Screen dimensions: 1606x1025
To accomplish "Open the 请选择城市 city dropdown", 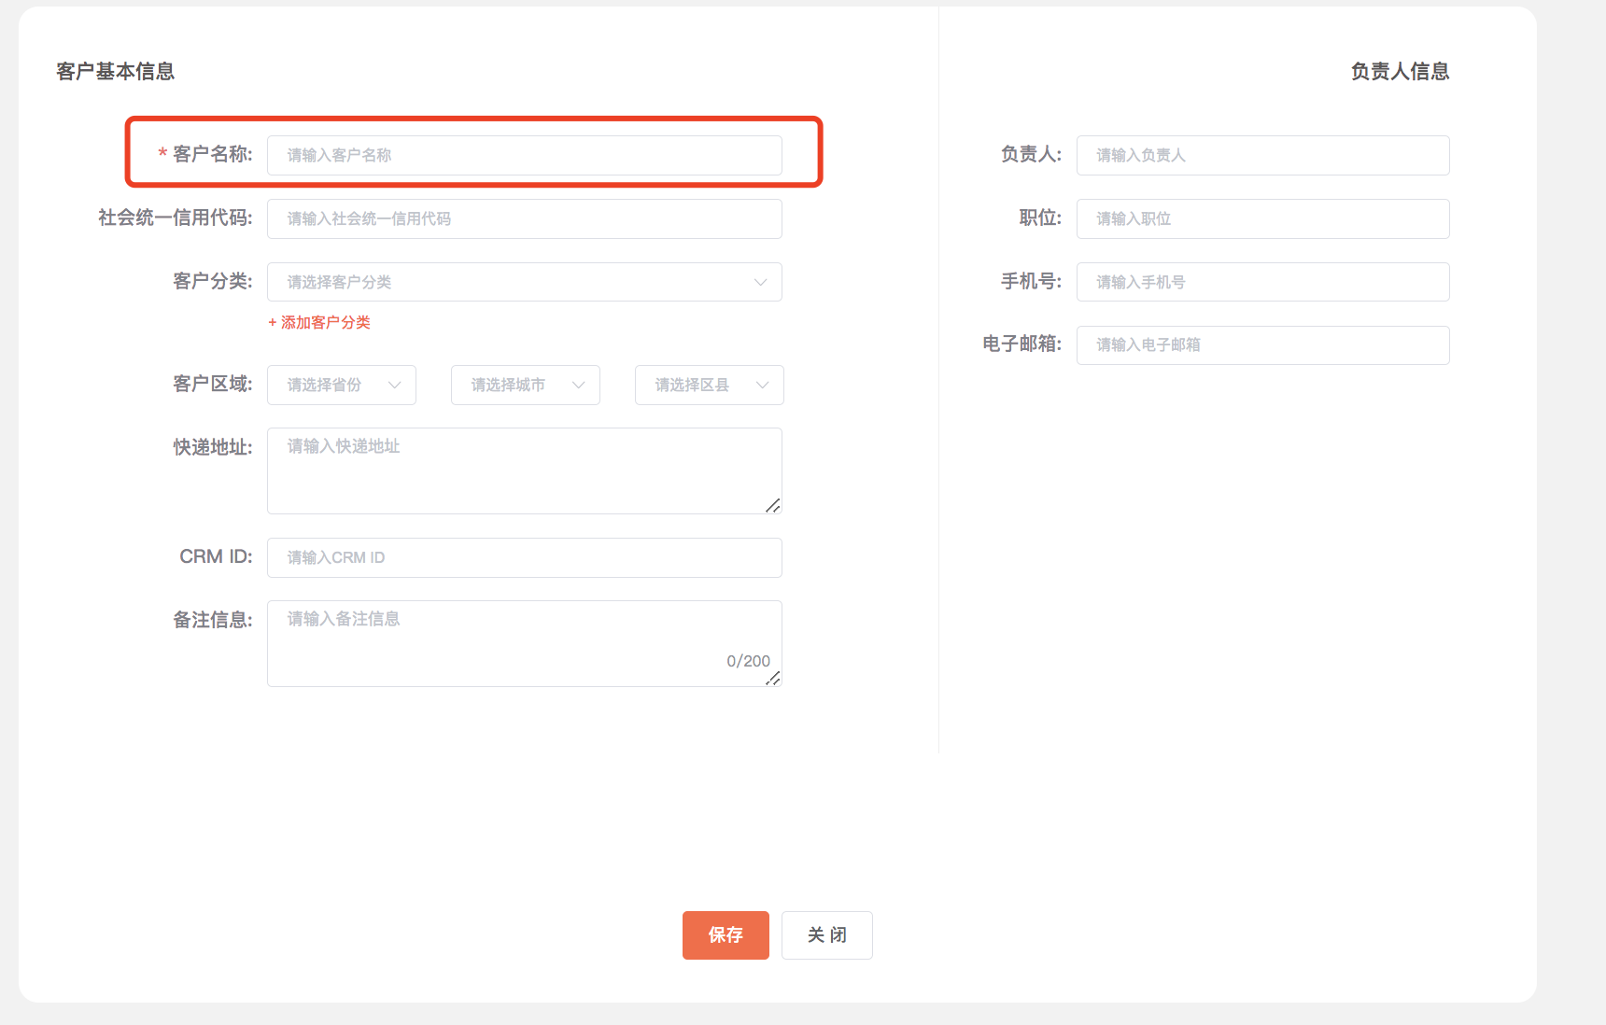I will [525, 385].
